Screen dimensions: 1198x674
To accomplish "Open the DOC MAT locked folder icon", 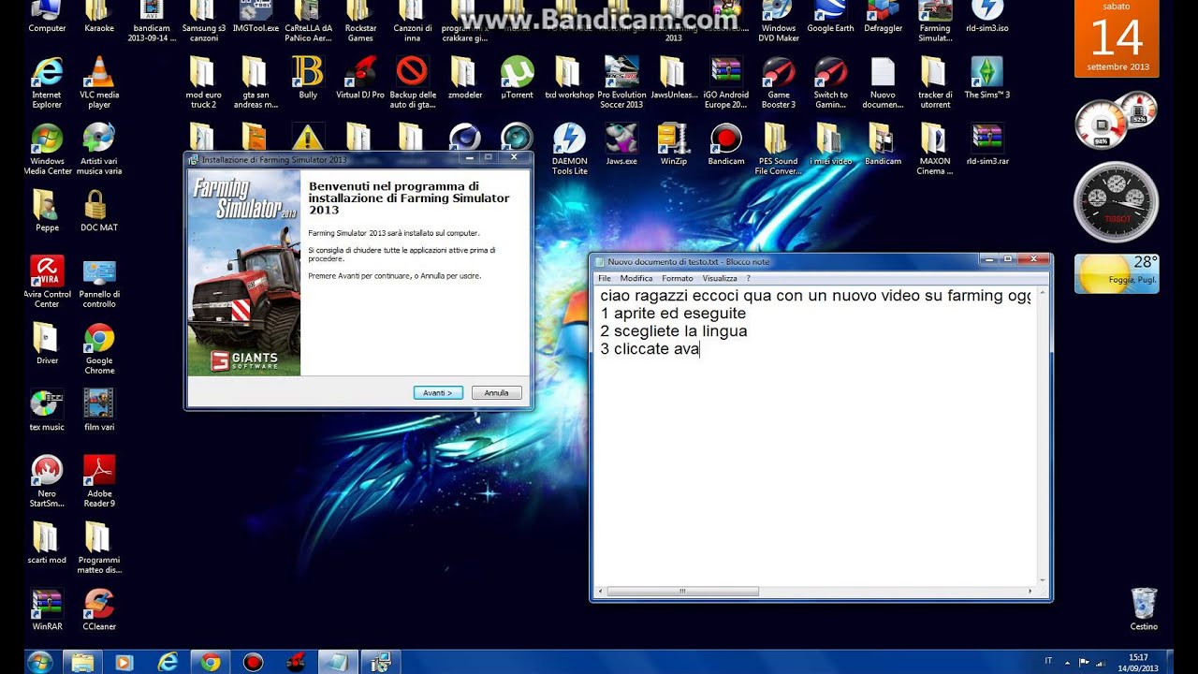I will coord(99,211).
